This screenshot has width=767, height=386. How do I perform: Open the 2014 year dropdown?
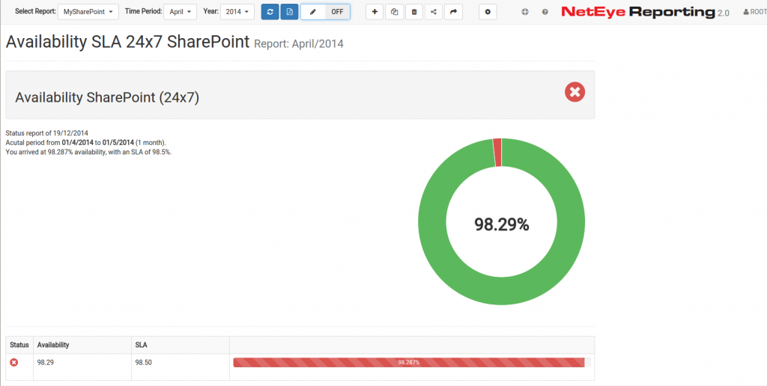point(237,12)
